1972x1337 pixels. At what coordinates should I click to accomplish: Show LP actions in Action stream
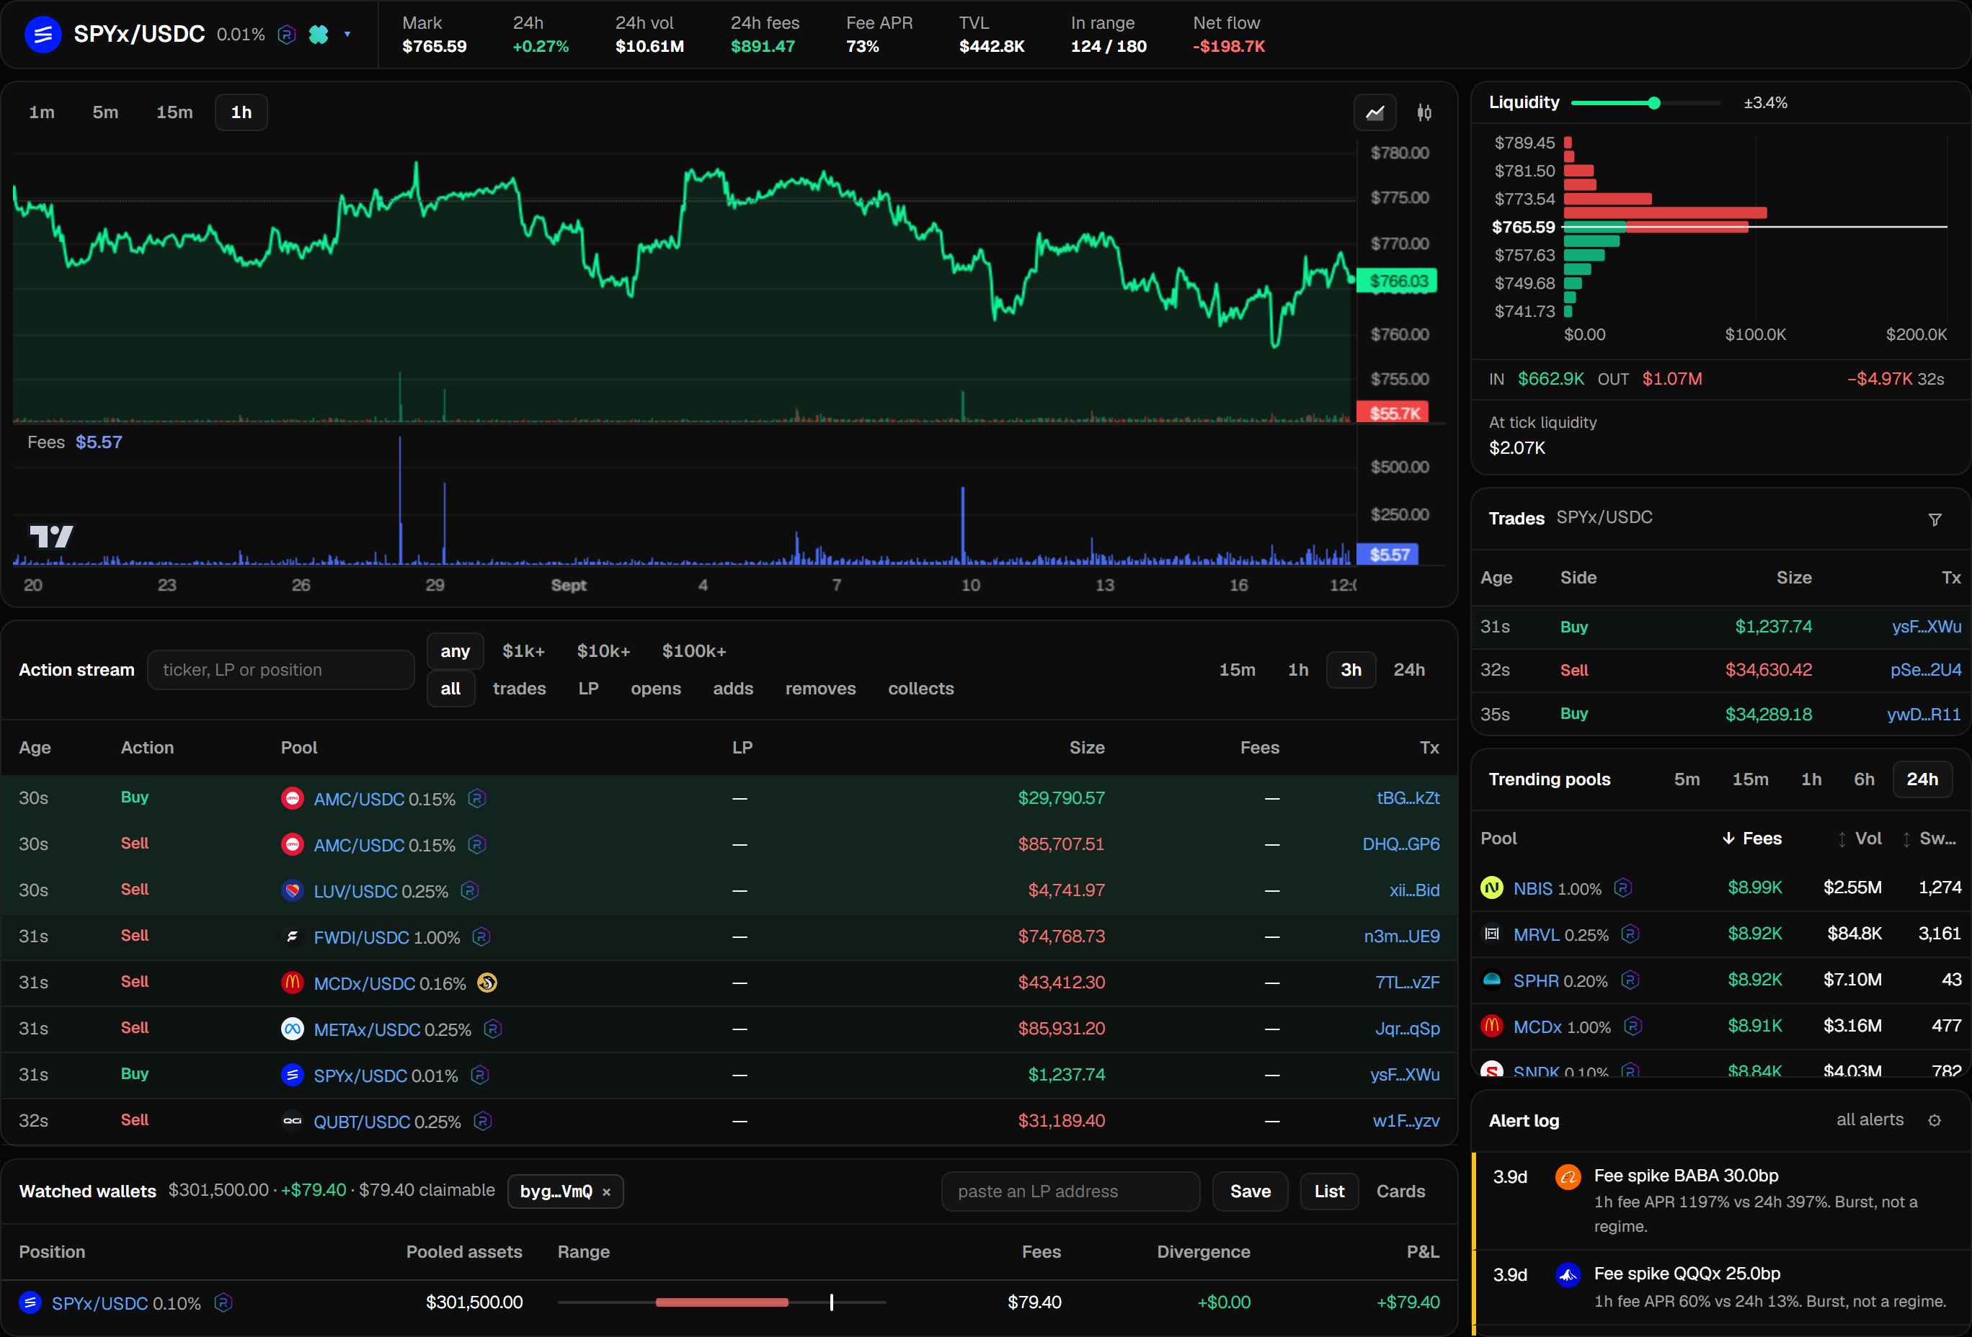point(588,689)
